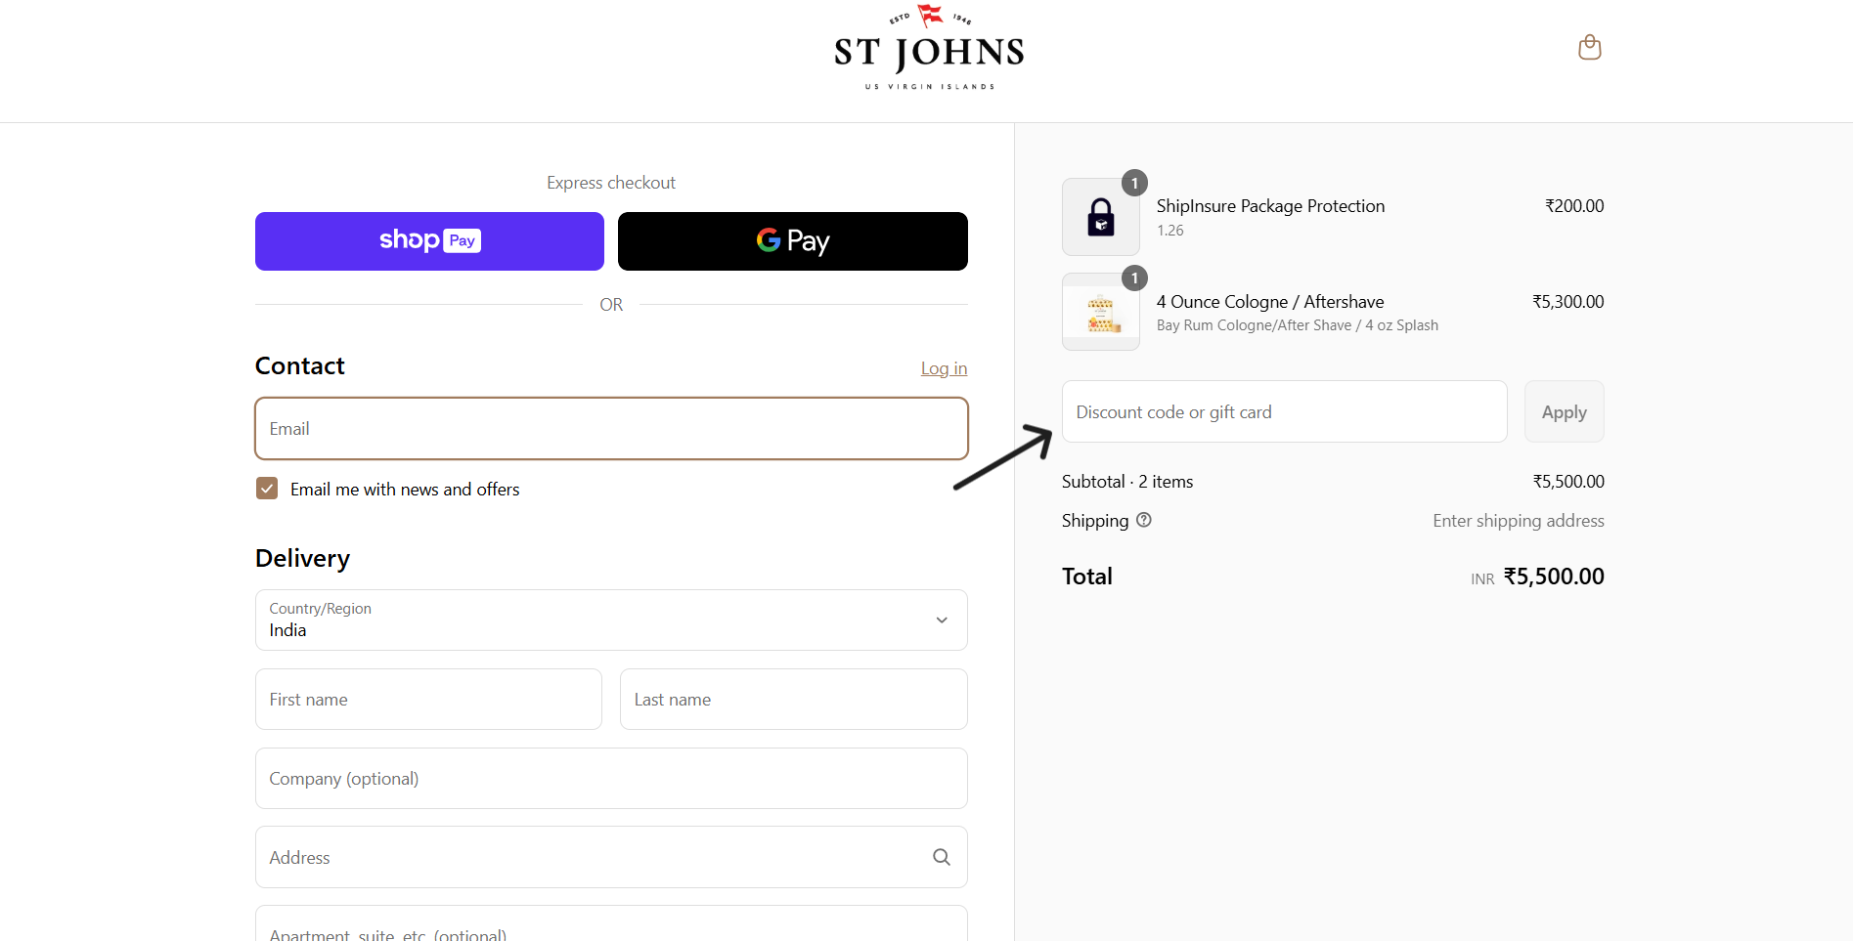Focus the Address input field

587,857
